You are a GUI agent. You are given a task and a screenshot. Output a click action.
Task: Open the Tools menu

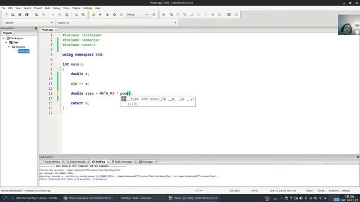(66, 8)
